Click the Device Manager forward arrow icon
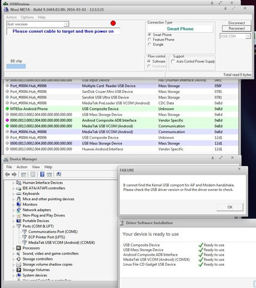 14,175
